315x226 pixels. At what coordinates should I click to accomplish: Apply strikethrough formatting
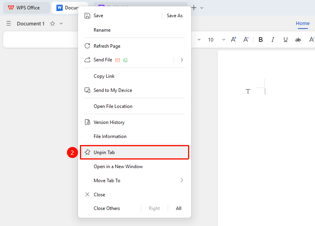coord(298,40)
